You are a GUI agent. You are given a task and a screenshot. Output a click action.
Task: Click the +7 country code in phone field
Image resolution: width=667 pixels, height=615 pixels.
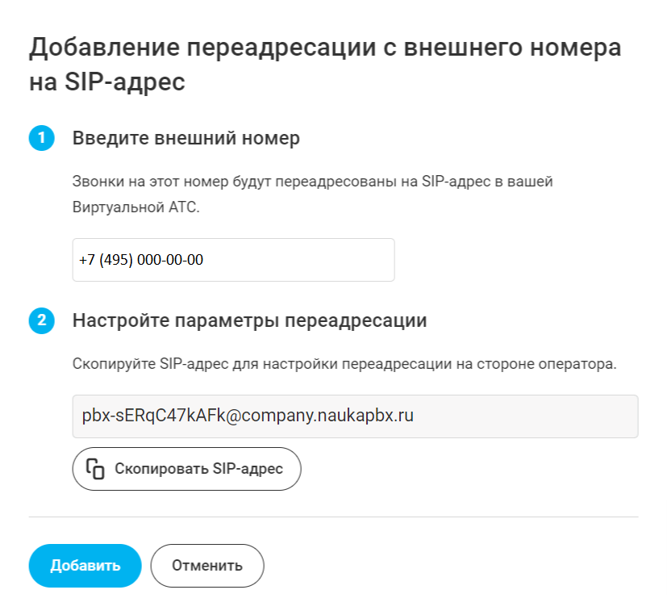click(86, 260)
